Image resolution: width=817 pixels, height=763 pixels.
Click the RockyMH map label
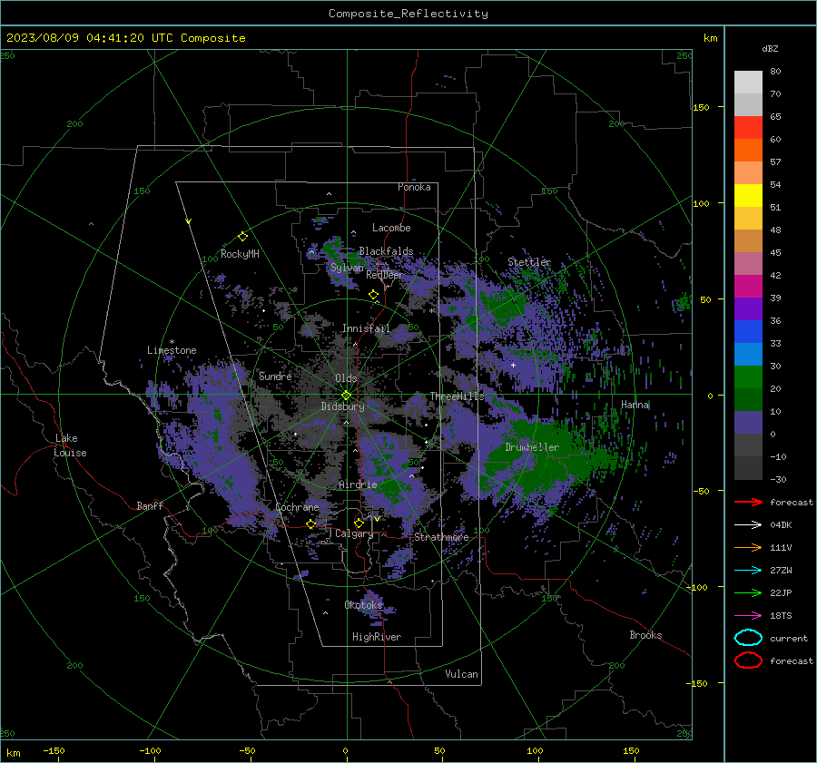(x=240, y=254)
